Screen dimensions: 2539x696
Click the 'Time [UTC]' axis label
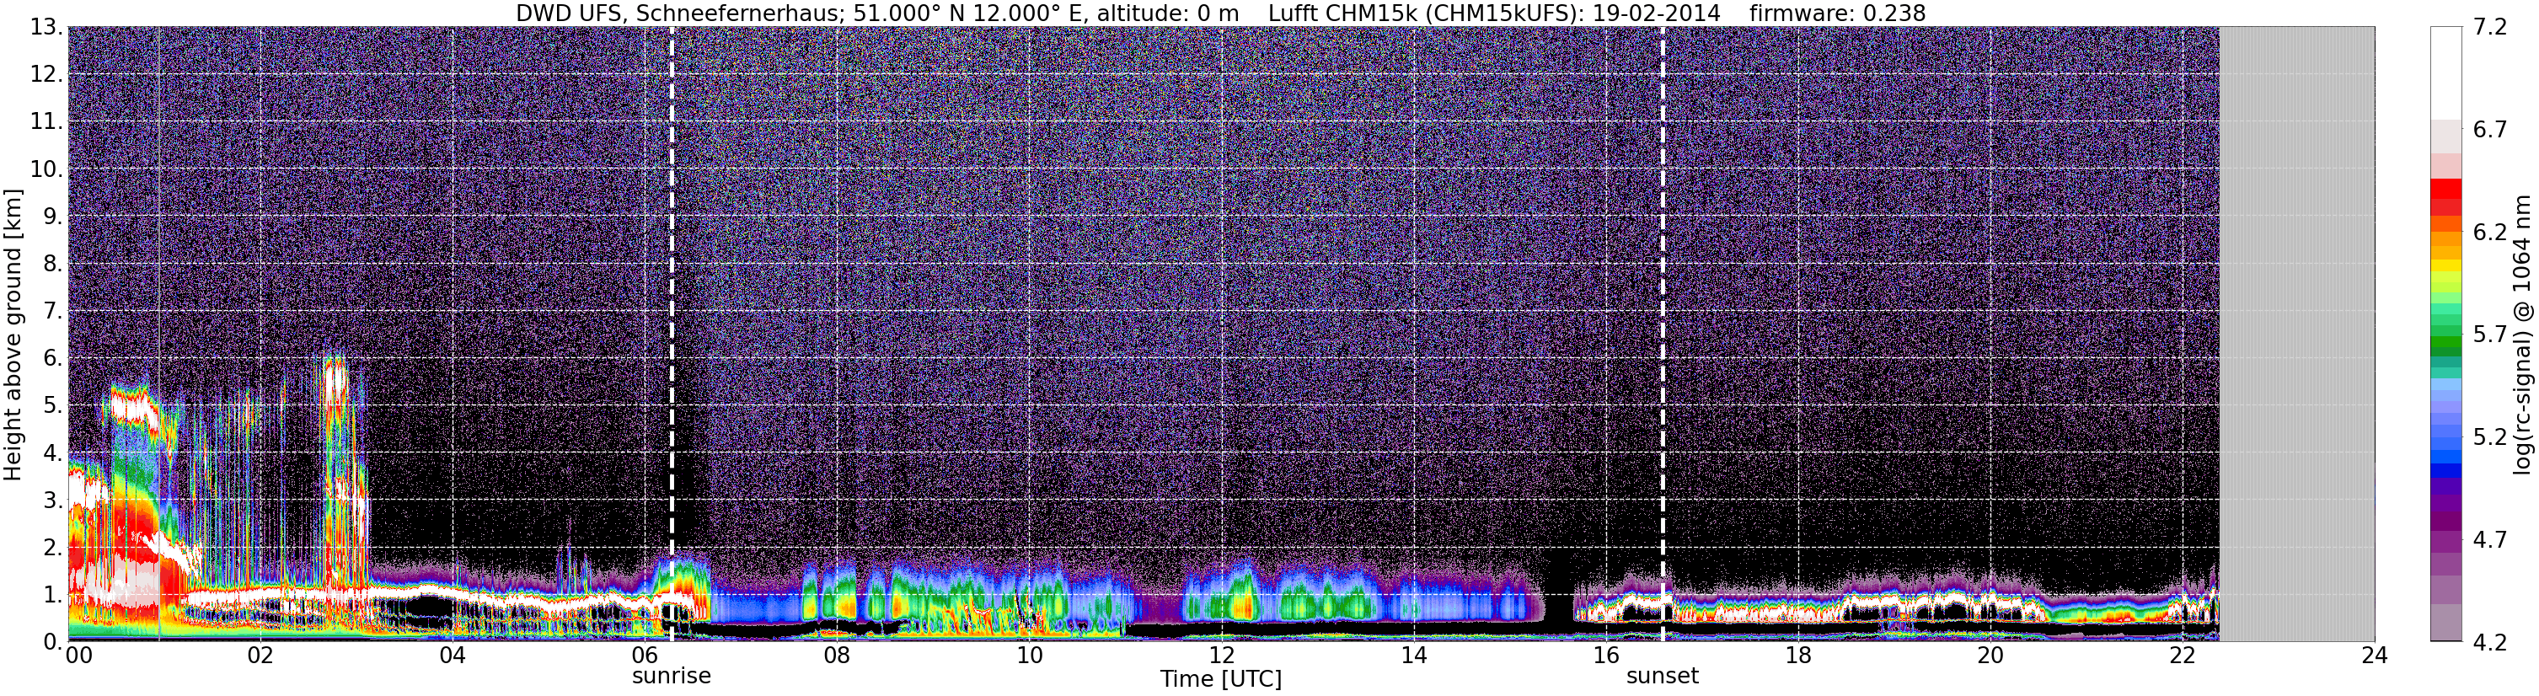tap(1221, 679)
